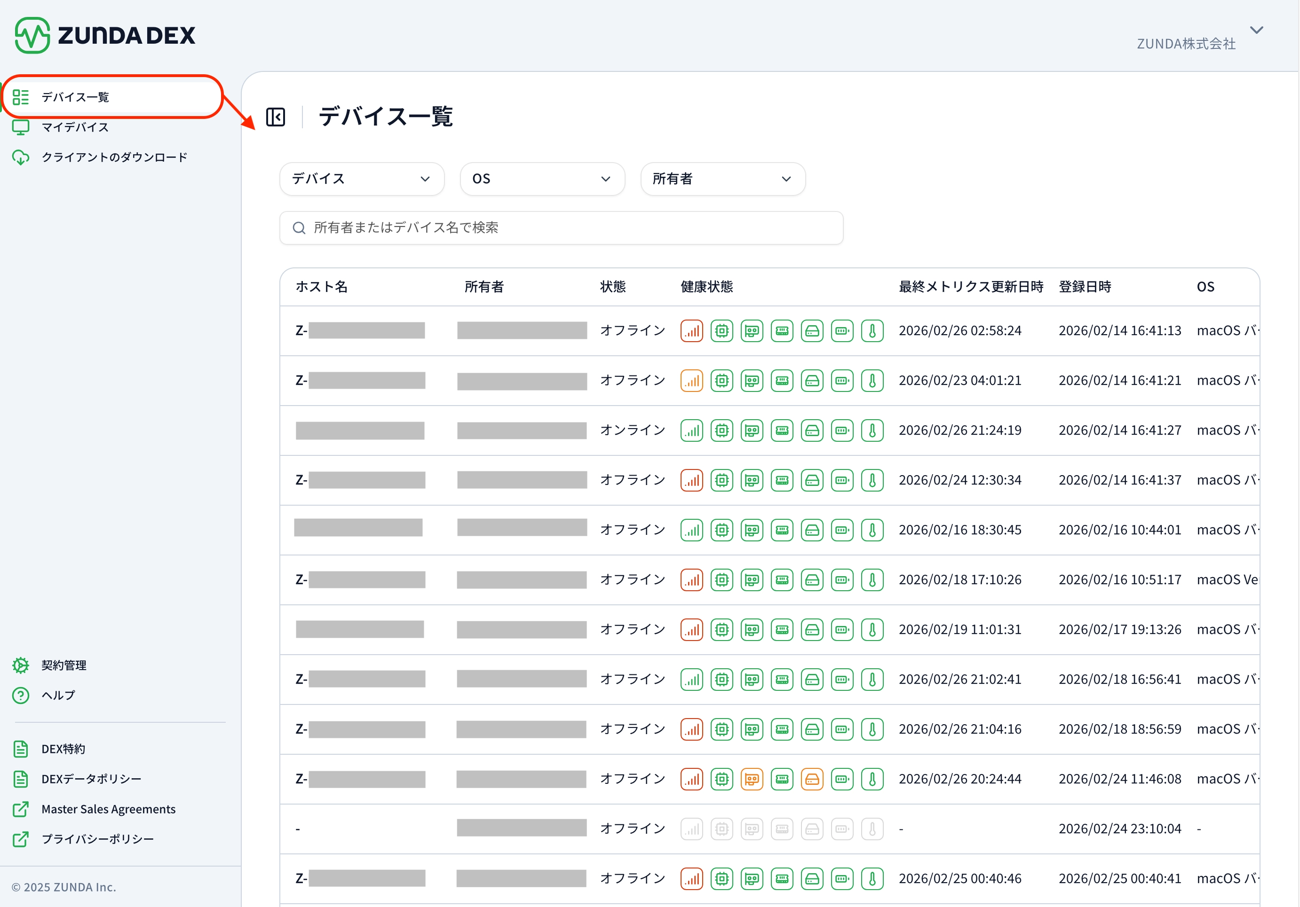This screenshot has height=907, width=1300.
Task: Go to クライアントのダウンロード
Action: click(x=114, y=157)
